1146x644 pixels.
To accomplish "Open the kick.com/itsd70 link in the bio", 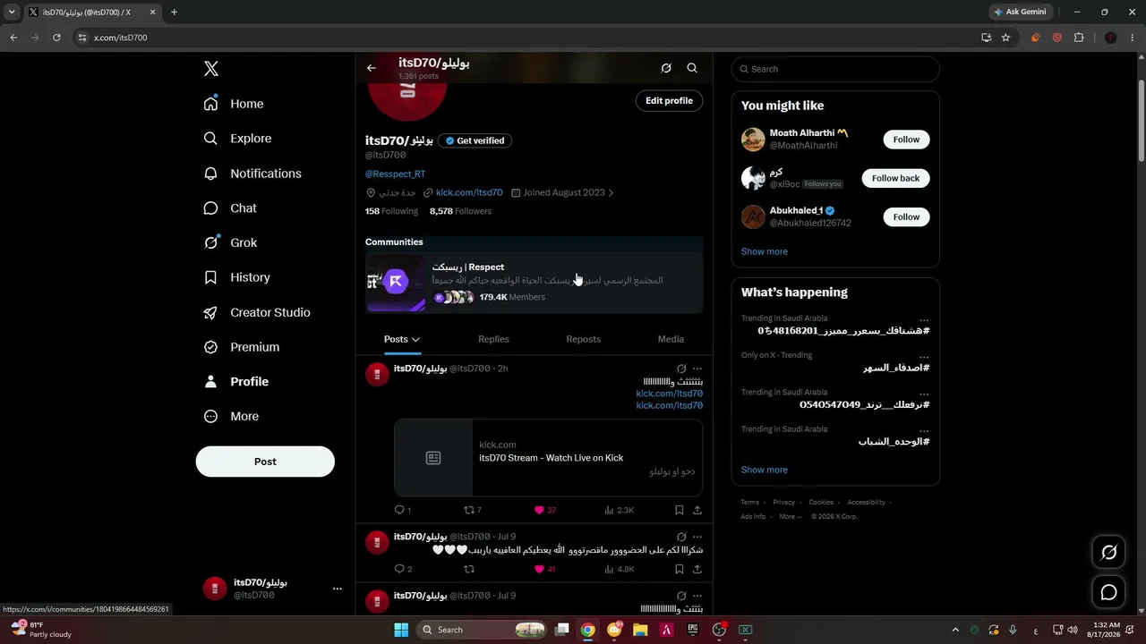I will click(x=469, y=192).
